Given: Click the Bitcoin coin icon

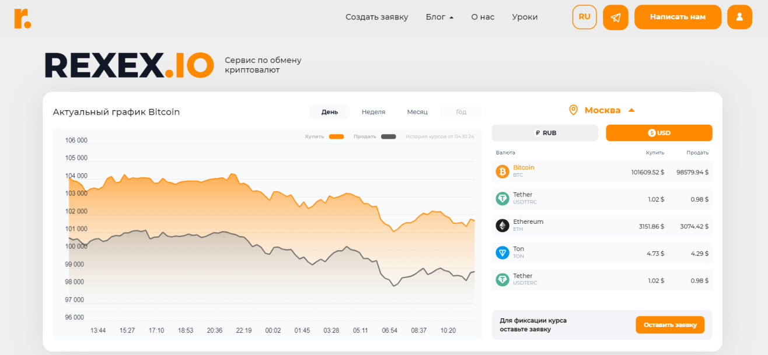Looking at the screenshot, I should coord(502,171).
